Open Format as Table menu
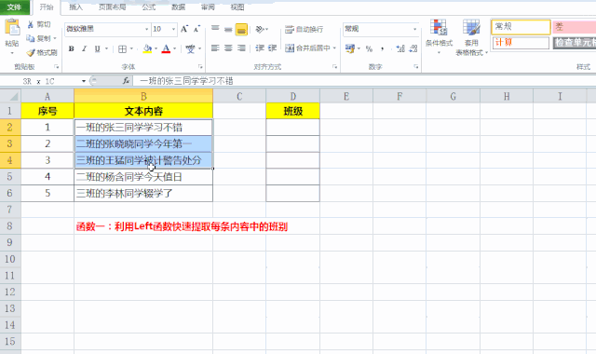 point(471,37)
